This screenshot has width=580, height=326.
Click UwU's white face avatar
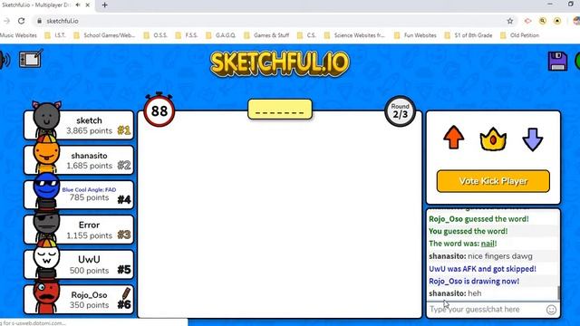(46, 257)
